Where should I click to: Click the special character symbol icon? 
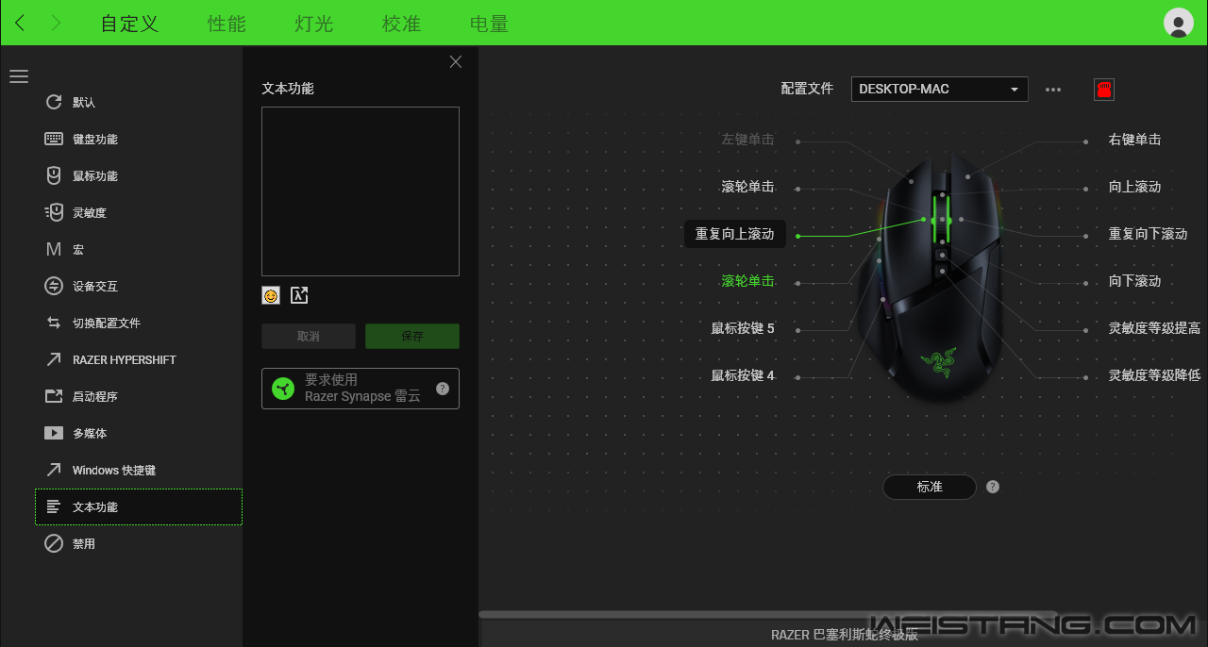pos(299,295)
